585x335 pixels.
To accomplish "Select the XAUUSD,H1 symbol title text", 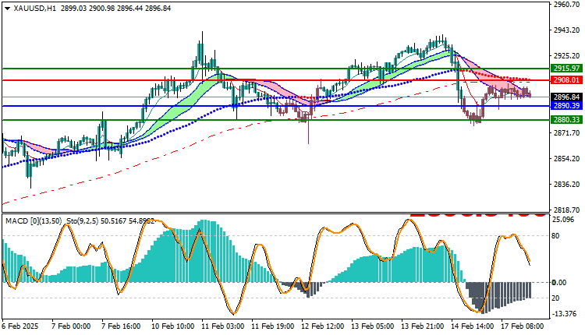I will [34, 9].
